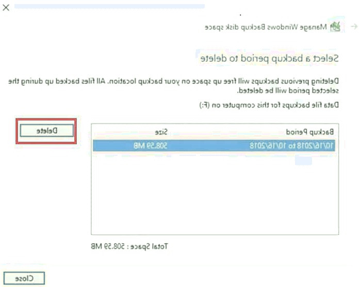This screenshot has width=361, height=287.
Task: Click the Windows Backup icon beside the title
Action: click(335, 27)
